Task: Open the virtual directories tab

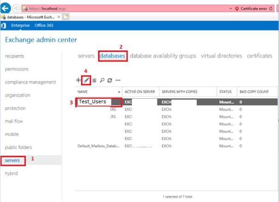Action: tap(221, 56)
